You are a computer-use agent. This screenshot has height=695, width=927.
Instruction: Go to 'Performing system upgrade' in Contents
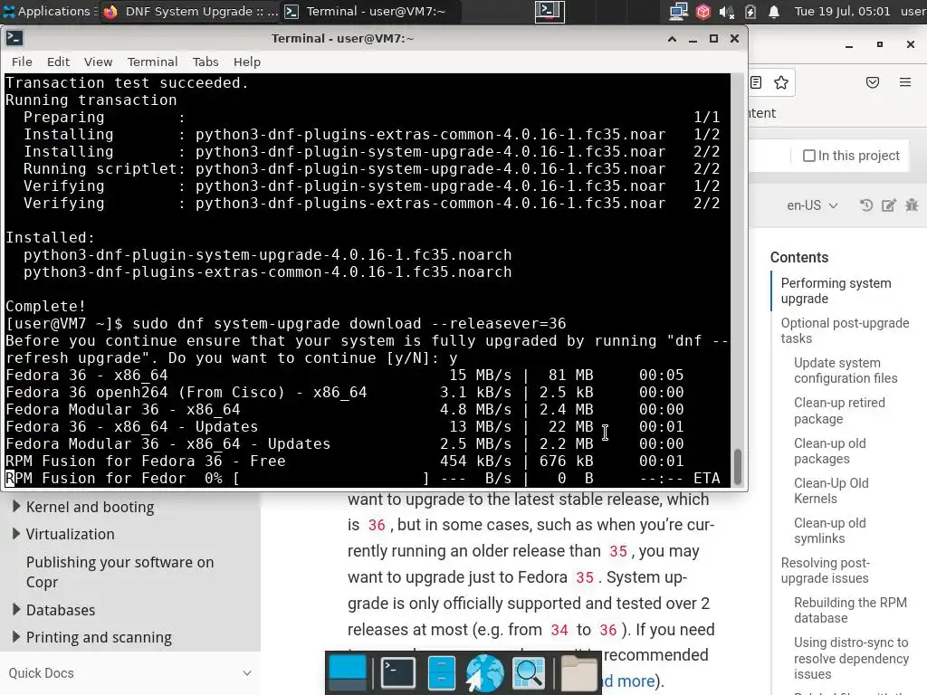point(836,290)
